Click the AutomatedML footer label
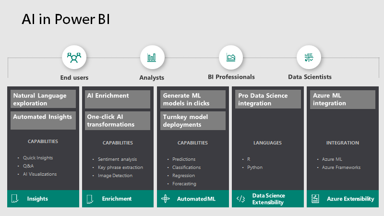Viewport: 384px width, 216px height. click(x=196, y=199)
